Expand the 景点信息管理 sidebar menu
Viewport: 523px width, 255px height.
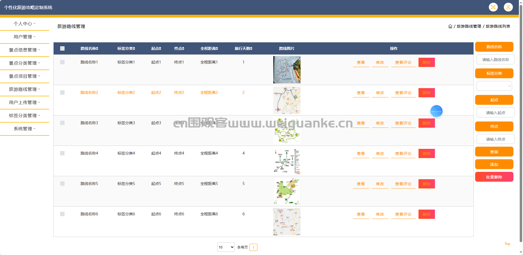[x=25, y=50]
